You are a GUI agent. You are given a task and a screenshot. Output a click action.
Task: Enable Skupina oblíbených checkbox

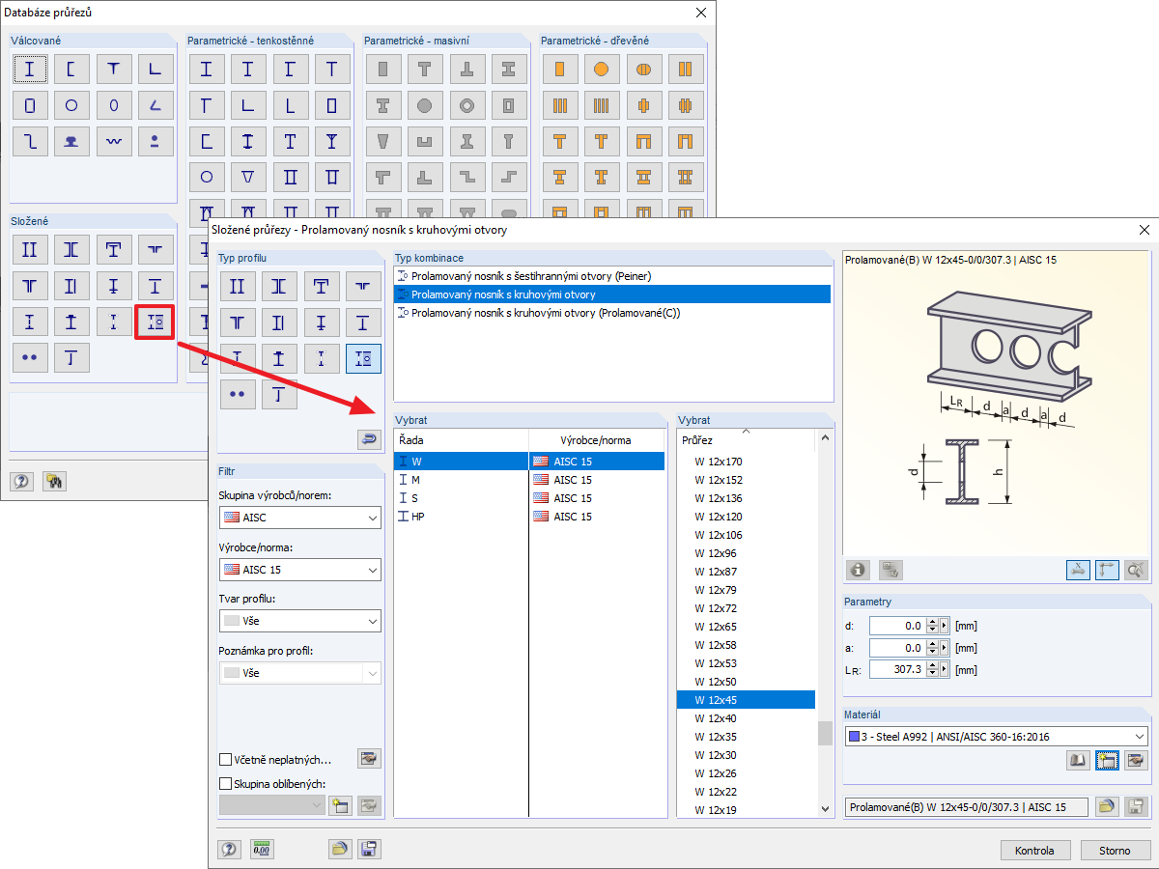(x=226, y=783)
